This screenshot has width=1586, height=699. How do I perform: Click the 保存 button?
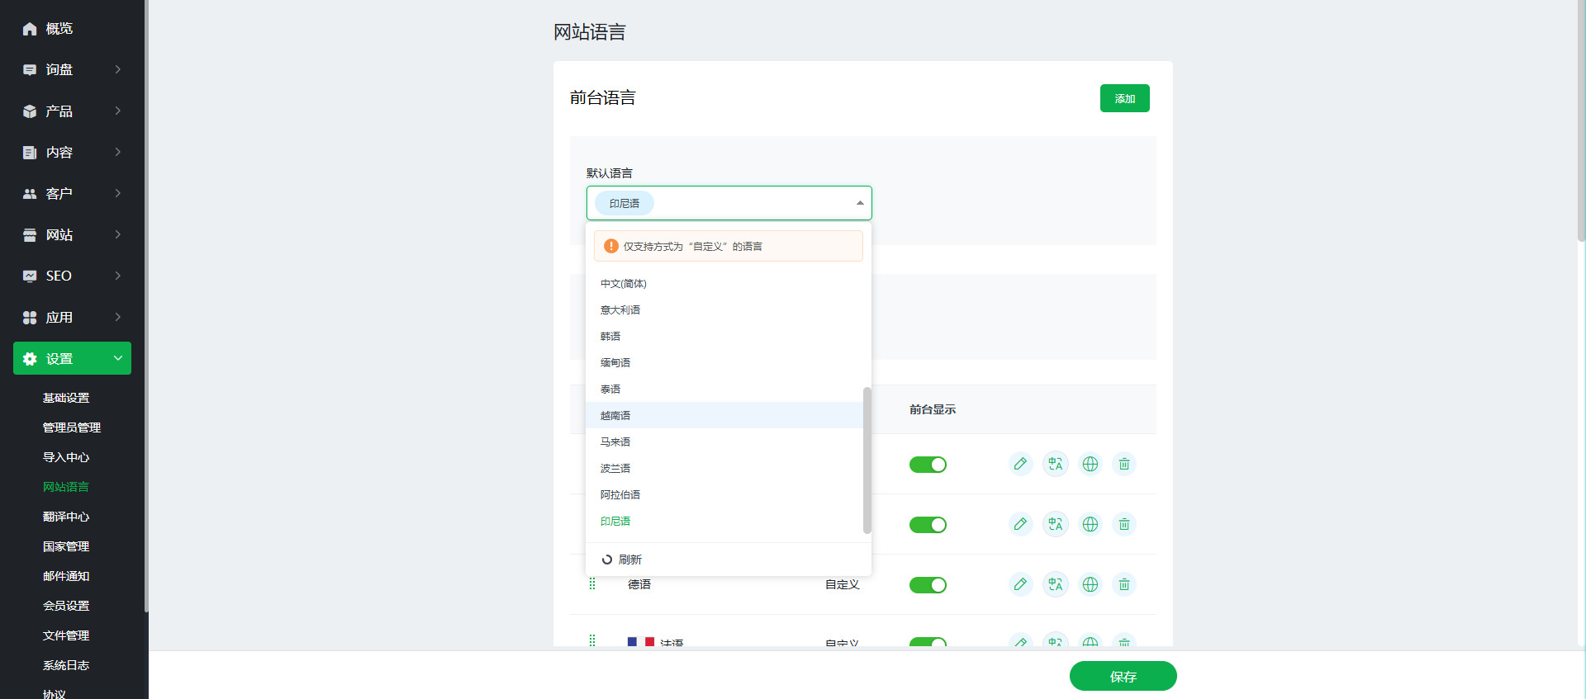tap(1123, 676)
